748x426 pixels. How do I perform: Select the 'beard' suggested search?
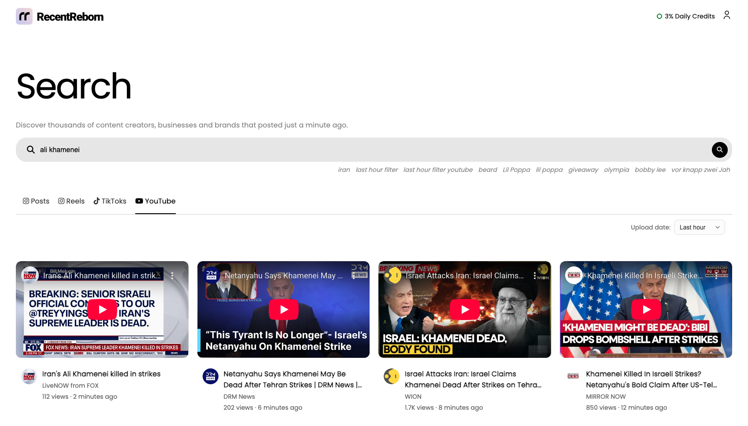point(488,170)
